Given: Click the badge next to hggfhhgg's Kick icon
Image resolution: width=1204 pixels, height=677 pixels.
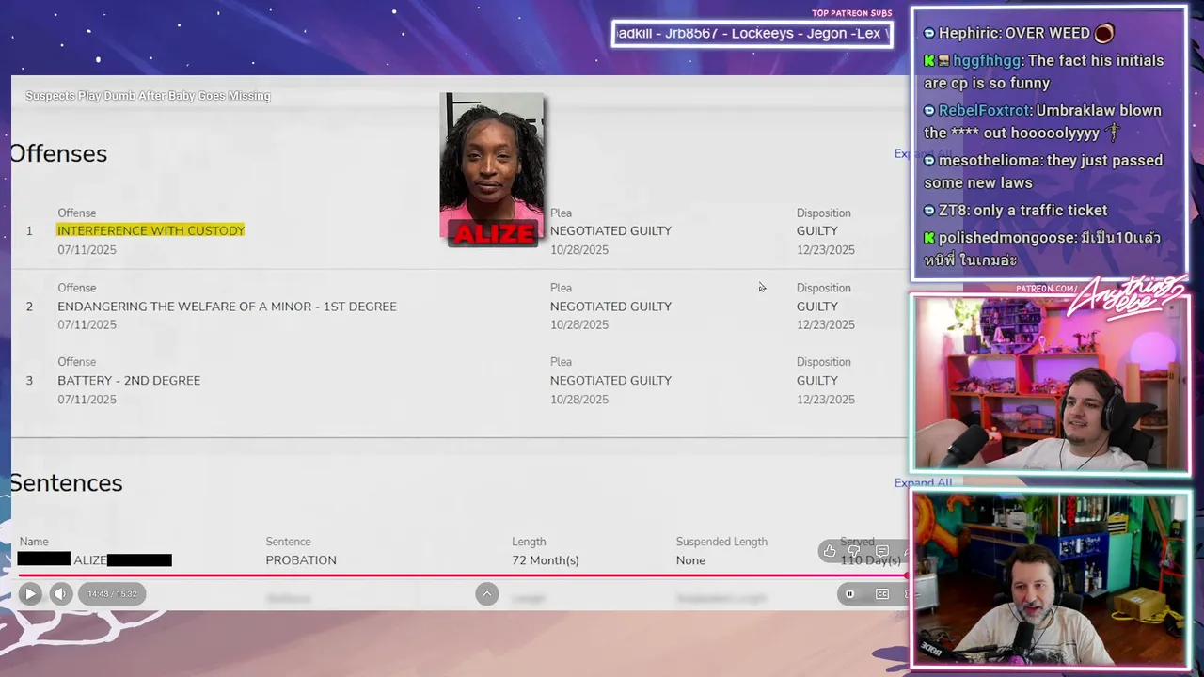Looking at the screenshot, I should point(943,61).
